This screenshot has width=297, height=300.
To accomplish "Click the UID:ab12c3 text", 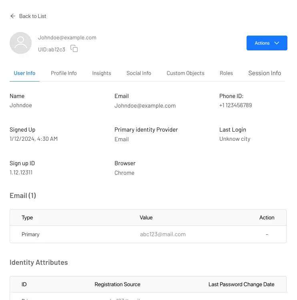I will pos(52,50).
